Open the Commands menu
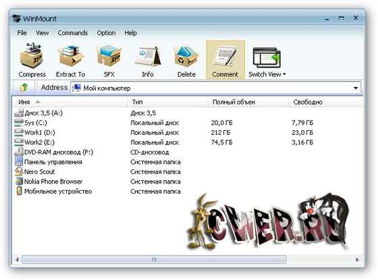Screen dimensions: 378x280 (73, 33)
